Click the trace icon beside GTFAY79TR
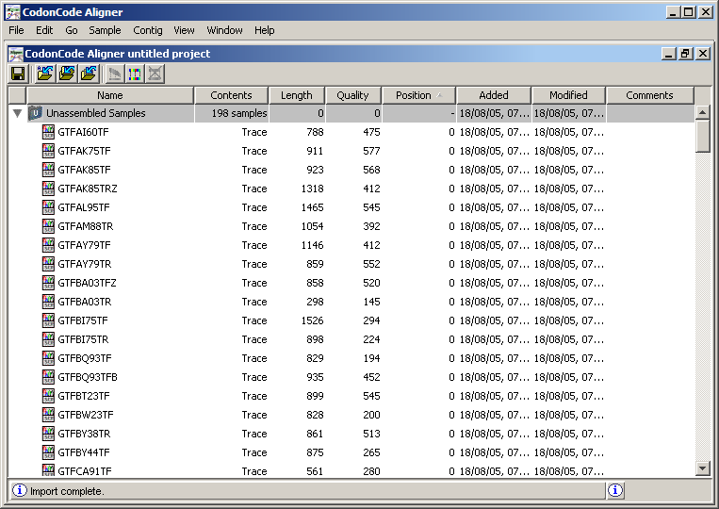 (48, 264)
